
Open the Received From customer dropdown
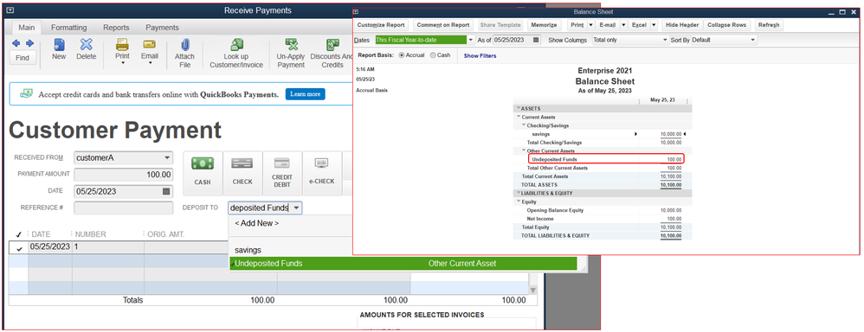tap(167, 158)
